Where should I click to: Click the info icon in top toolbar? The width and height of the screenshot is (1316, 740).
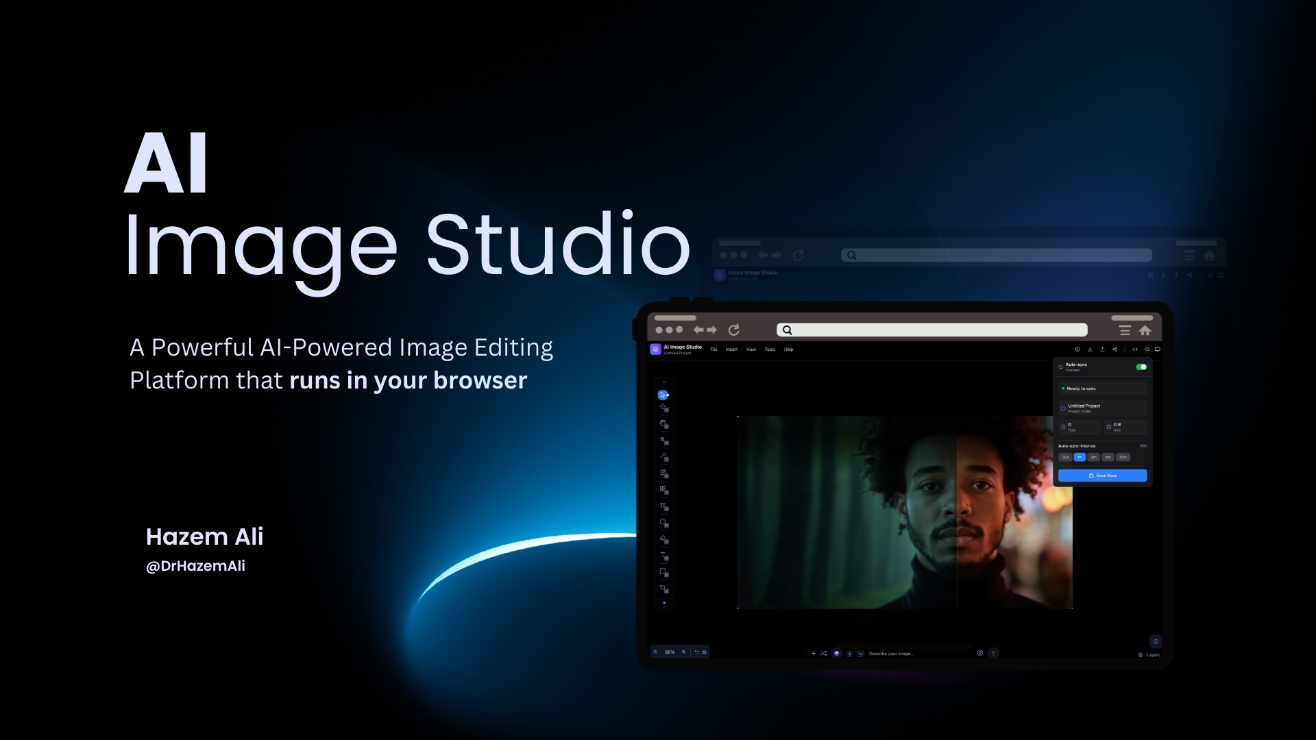coord(1077,349)
